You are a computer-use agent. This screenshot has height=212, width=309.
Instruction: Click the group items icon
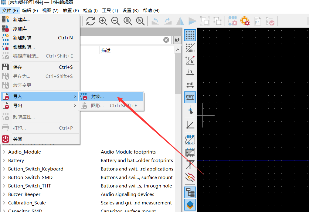[205, 21]
